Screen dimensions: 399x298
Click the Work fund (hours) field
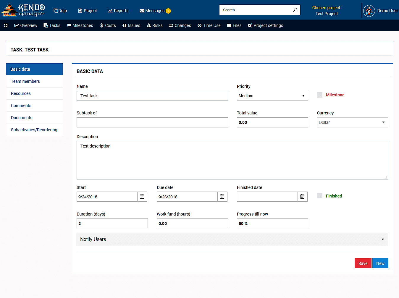(x=192, y=223)
